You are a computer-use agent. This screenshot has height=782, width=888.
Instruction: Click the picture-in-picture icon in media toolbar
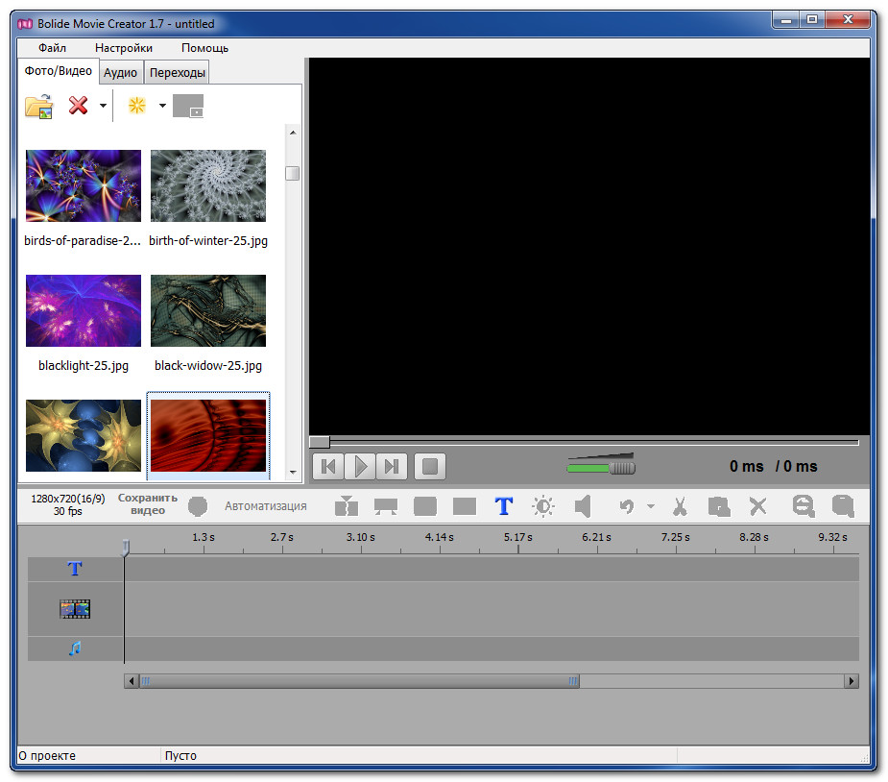[x=188, y=107]
